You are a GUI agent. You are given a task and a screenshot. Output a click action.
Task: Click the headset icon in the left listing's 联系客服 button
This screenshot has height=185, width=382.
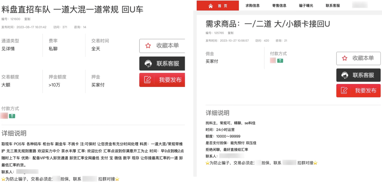(148, 64)
